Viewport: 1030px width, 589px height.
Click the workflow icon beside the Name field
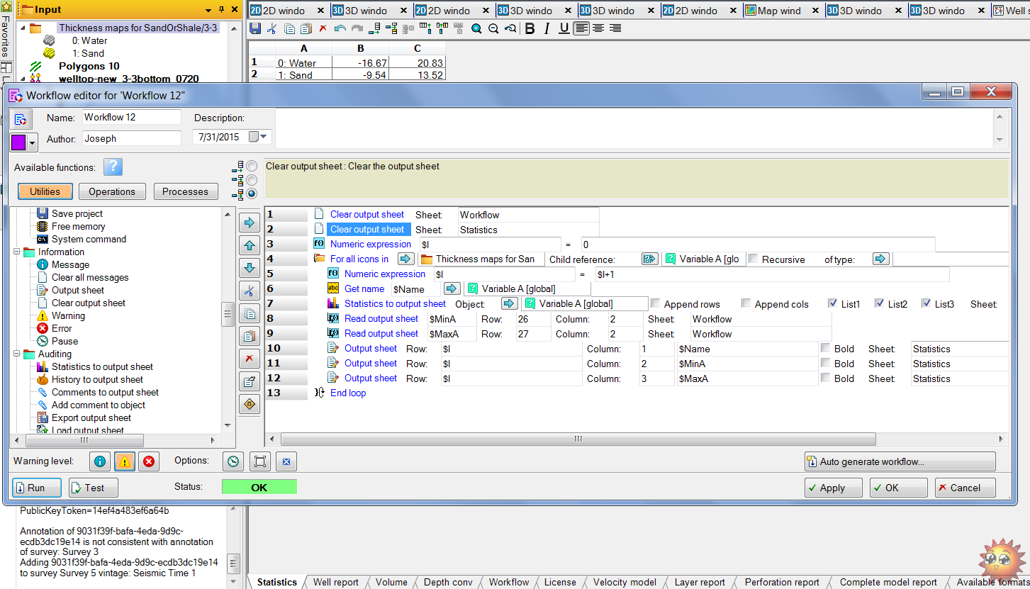(x=21, y=119)
